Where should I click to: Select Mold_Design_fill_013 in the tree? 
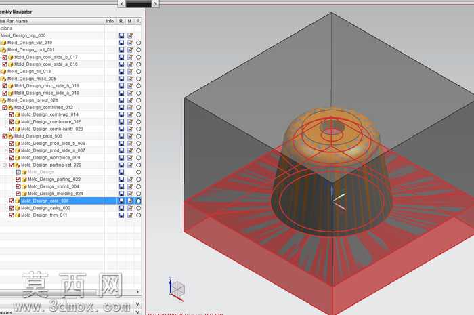click(29, 72)
